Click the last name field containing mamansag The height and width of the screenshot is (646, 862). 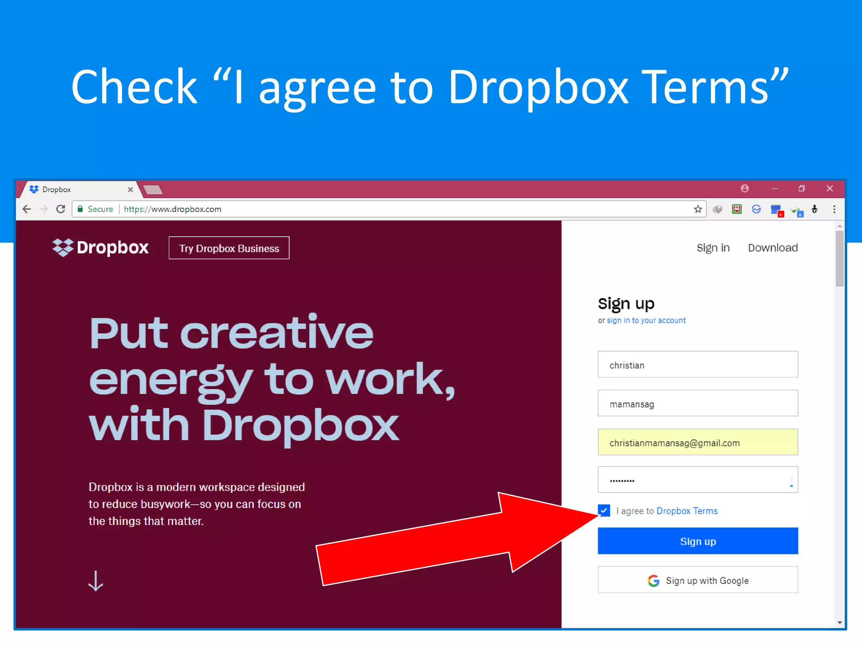coord(698,403)
